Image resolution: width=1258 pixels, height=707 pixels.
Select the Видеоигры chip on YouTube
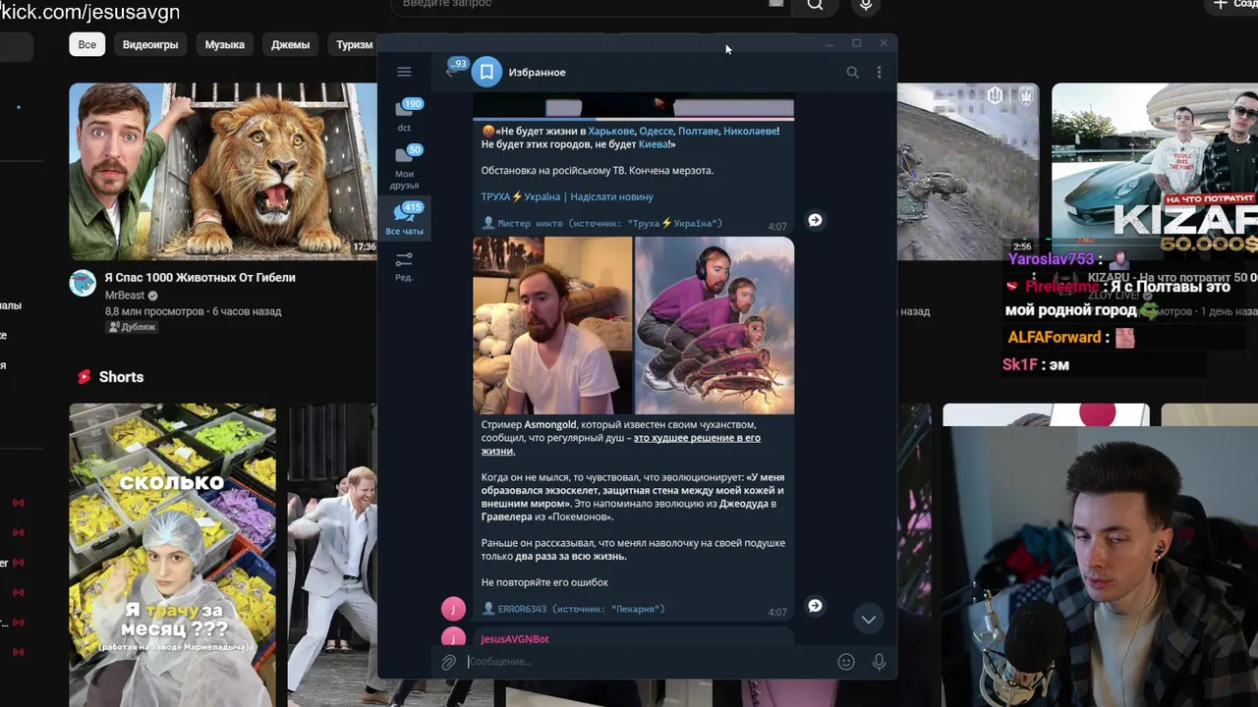click(x=150, y=44)
